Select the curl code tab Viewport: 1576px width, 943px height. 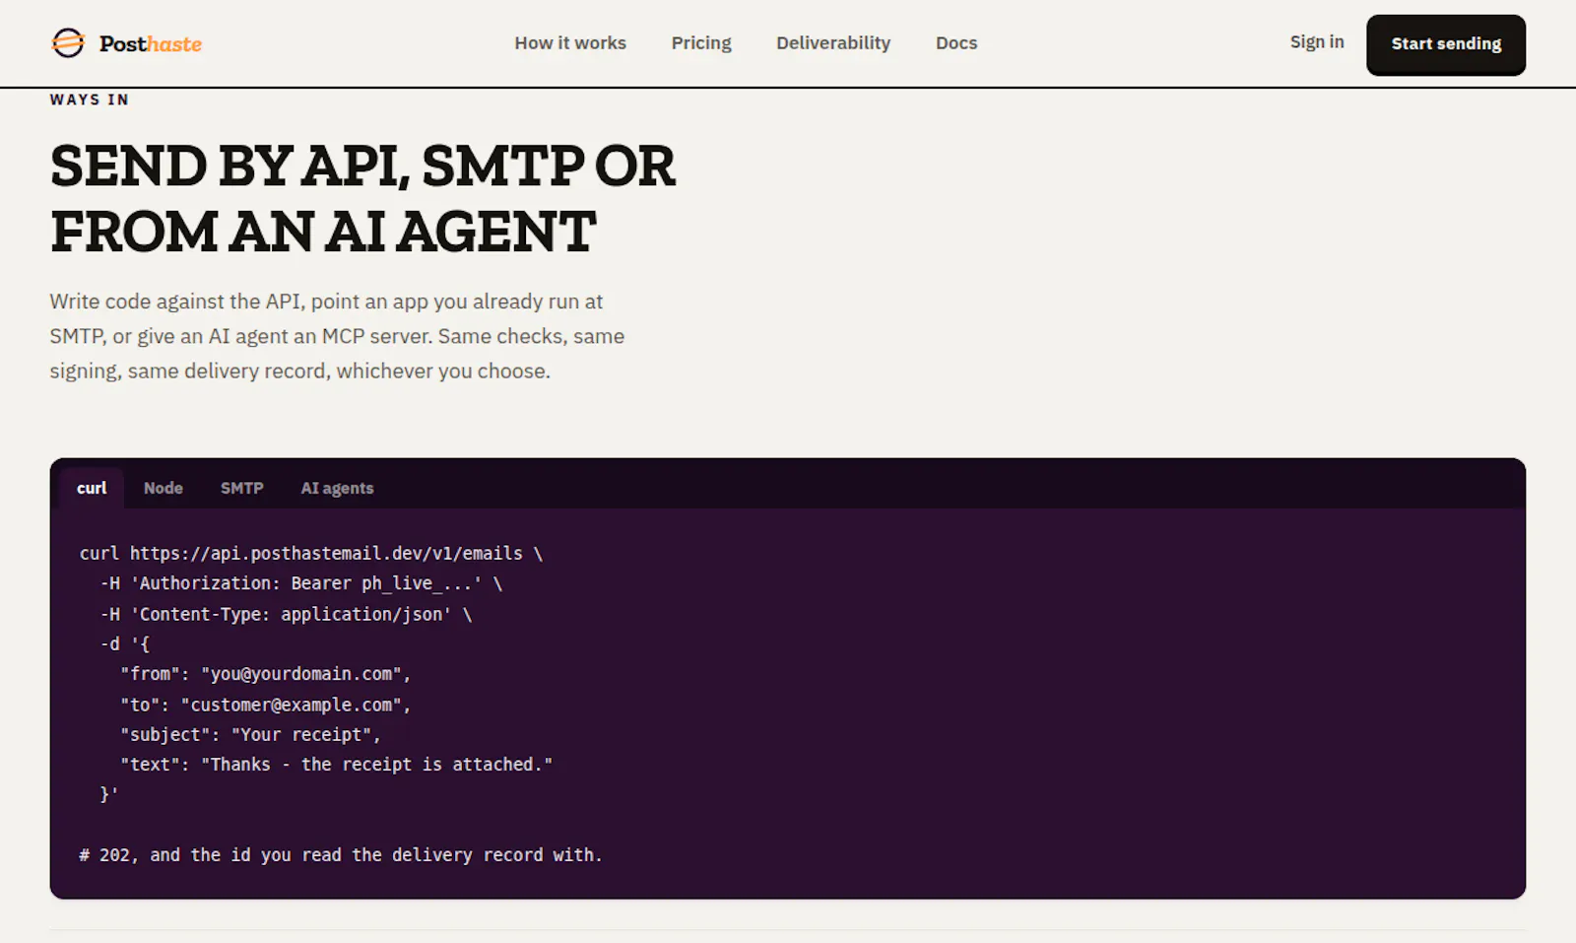tap(92, 488)
